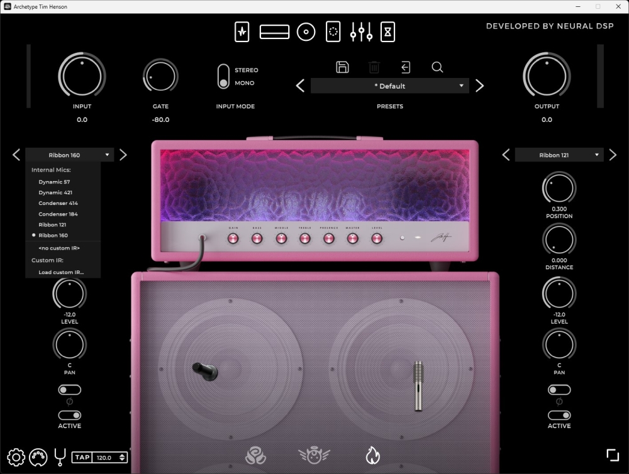Toggle right mic Active switch

[x=559, y=415]
